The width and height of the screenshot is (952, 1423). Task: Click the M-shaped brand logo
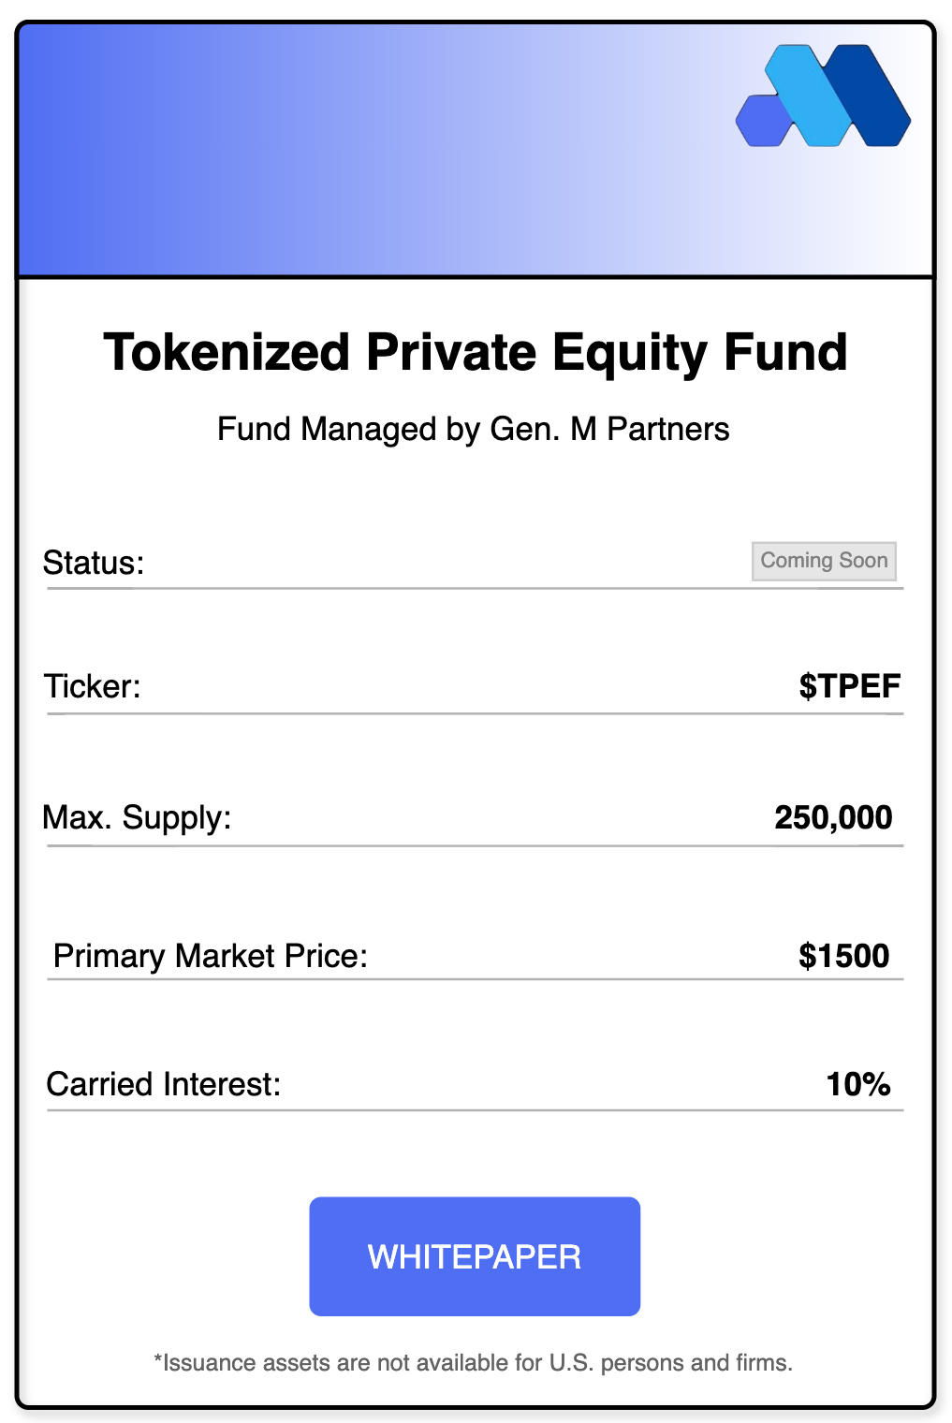coord(823,96)
